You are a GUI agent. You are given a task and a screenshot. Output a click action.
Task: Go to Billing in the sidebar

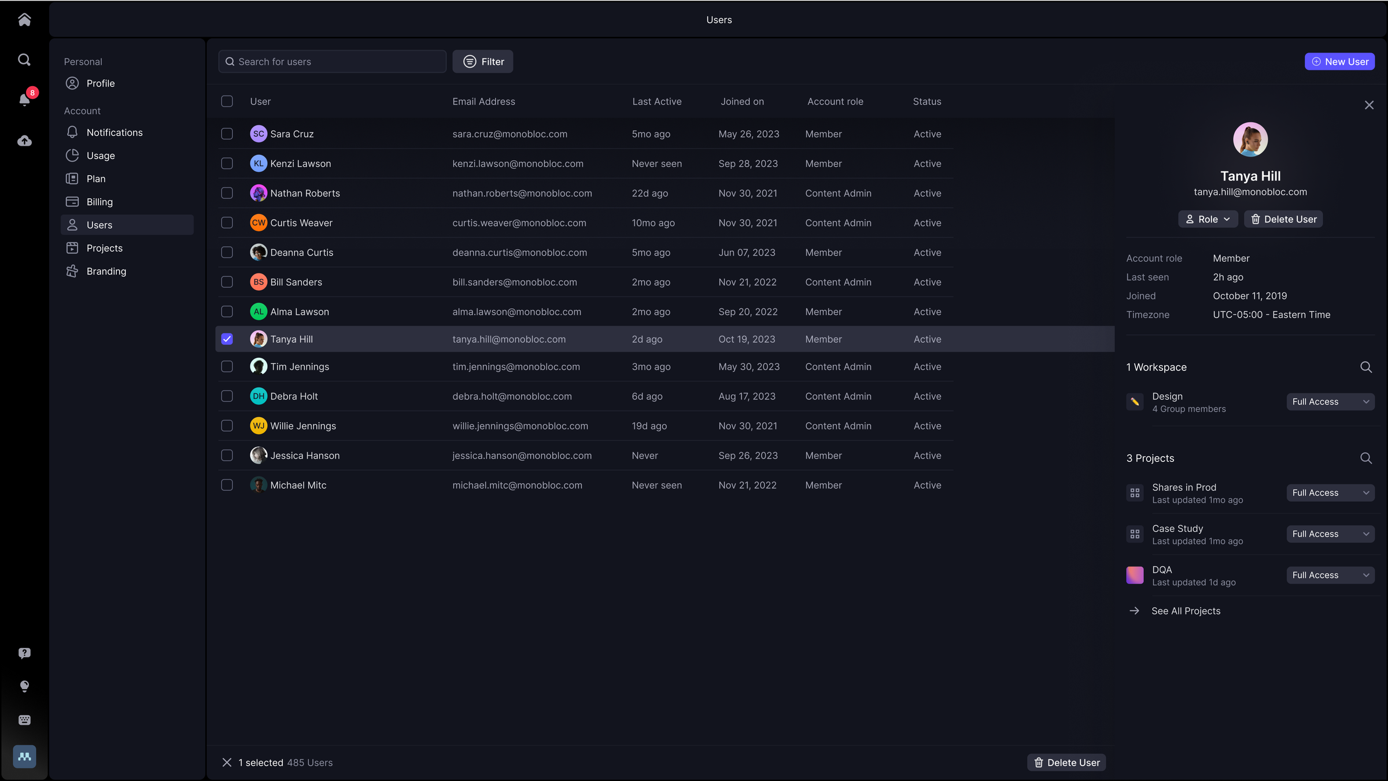[x=99, y=202]
